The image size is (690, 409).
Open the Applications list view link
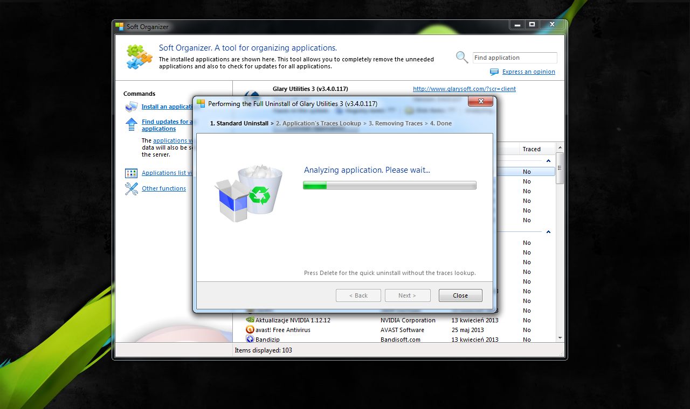click(167, 173)
